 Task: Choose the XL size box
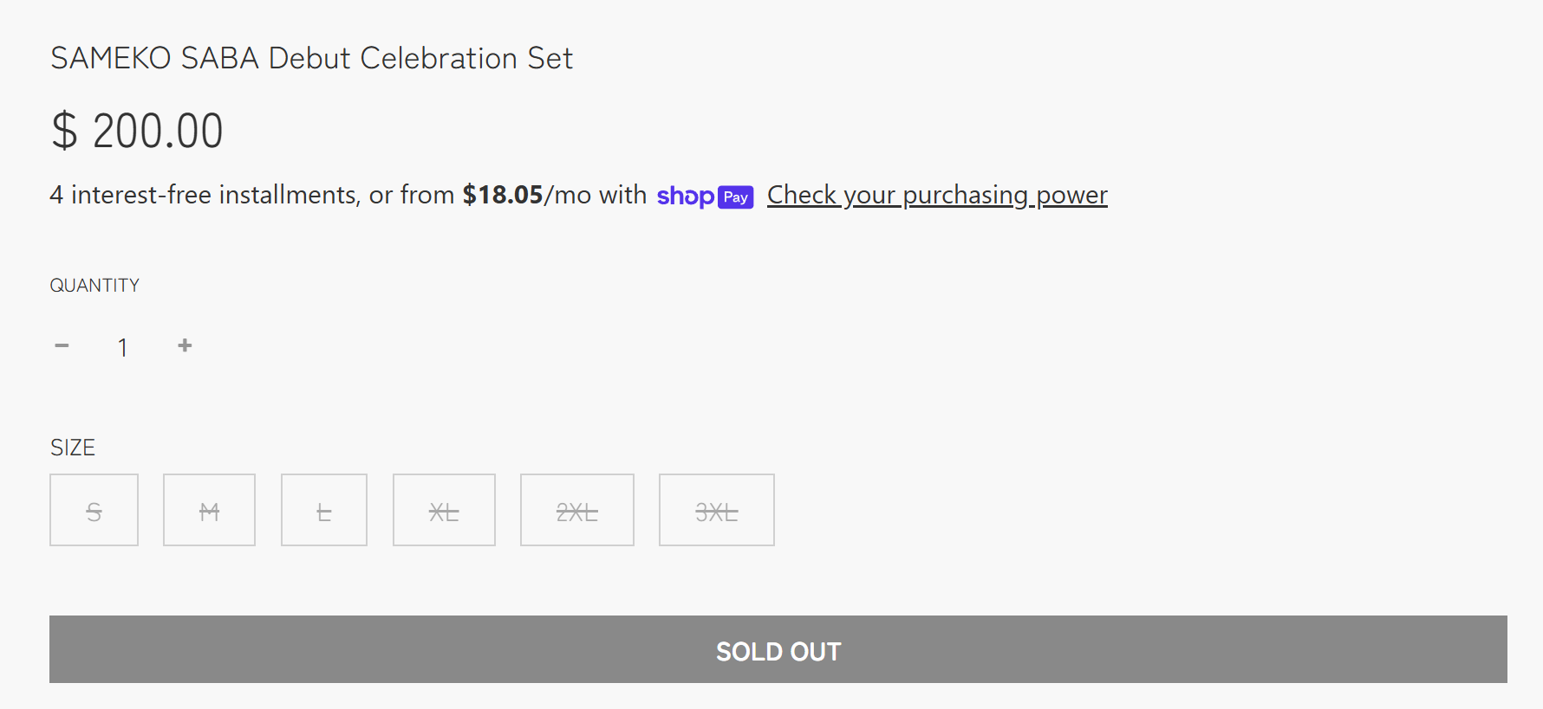(444, 510)
